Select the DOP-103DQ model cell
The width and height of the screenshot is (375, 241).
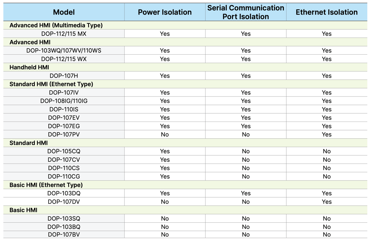pyautogui.click(x=64, y=193)
